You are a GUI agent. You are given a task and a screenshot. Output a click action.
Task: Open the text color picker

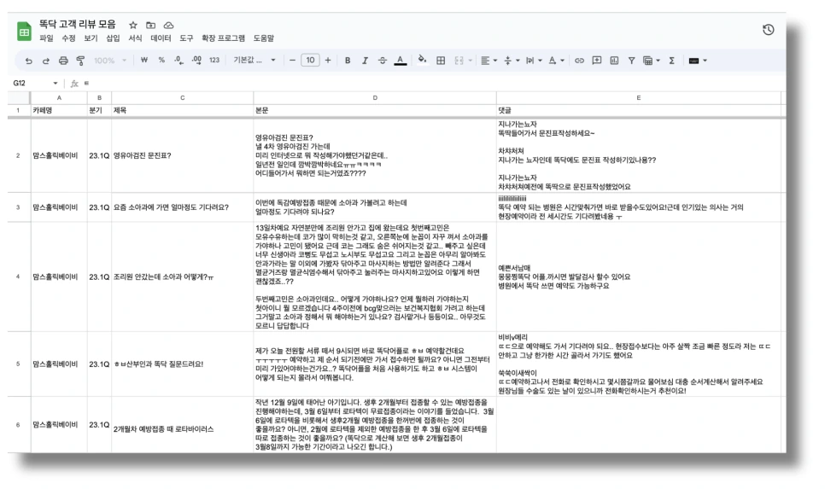point(401,61)
